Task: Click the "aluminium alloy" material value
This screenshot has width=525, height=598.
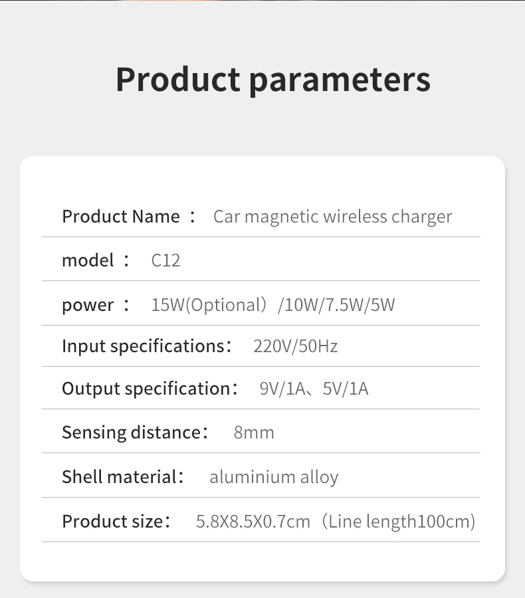Action: click(274, 477)
